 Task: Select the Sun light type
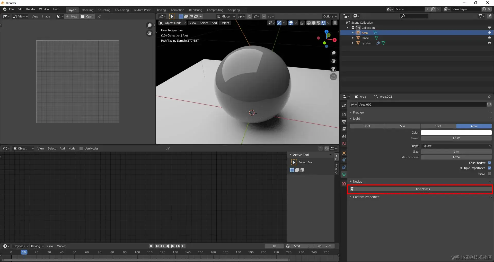click(402, 126)
